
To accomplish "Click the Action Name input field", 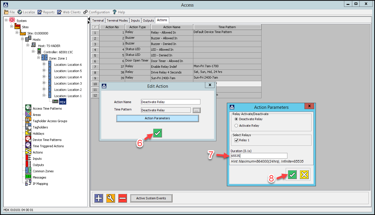I will coord(171,102).
